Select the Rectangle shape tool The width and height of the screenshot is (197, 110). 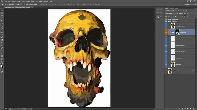[2, 56]
